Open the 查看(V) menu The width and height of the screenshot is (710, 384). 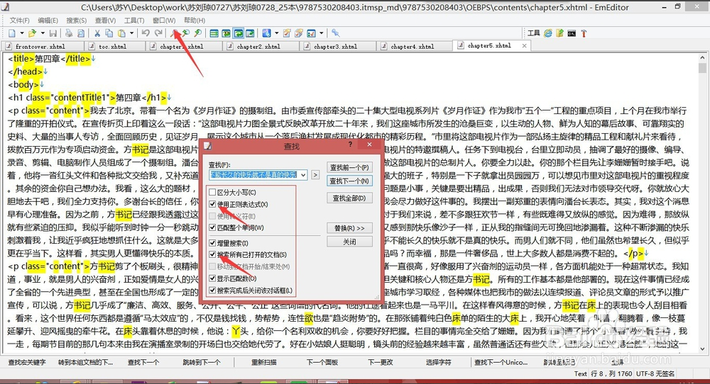click(105, 21)
